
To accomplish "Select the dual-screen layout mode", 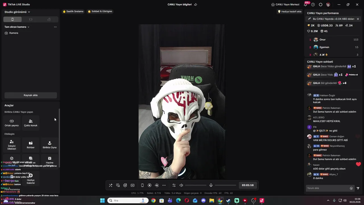I will 49,19.
